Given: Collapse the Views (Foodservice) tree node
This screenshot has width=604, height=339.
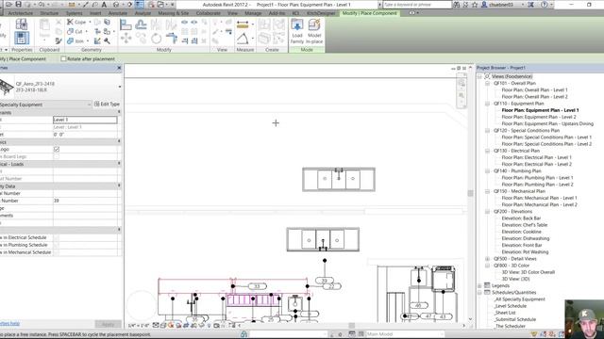Looking at the screenshot, I should [x=480, y=76].
